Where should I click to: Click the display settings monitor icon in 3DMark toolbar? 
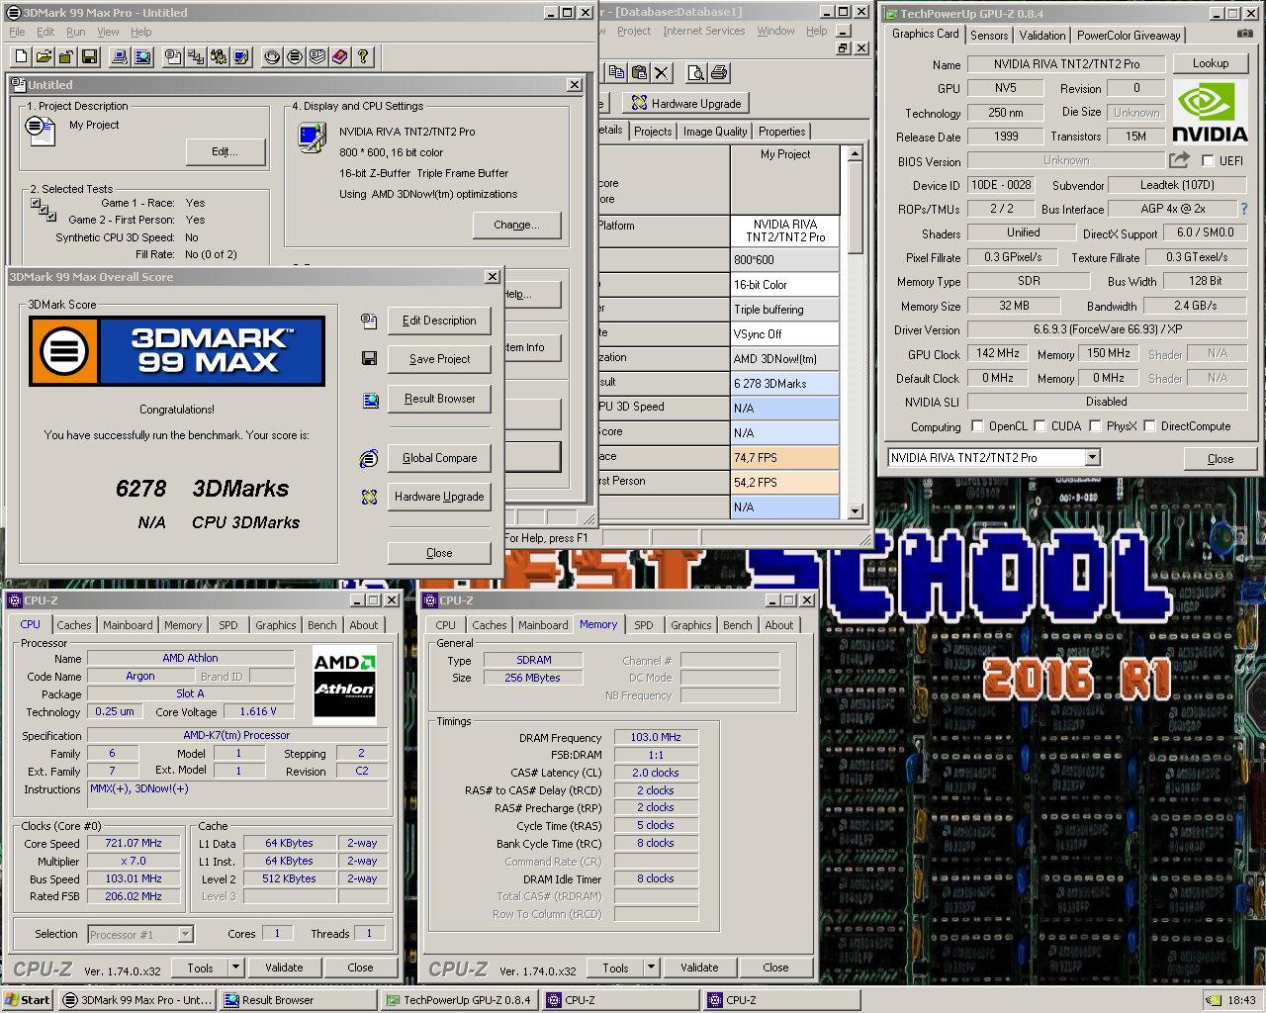click(241, 56)
